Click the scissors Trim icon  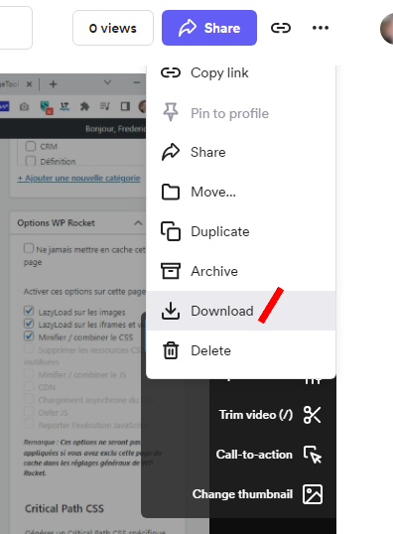[x=313, y=415]
